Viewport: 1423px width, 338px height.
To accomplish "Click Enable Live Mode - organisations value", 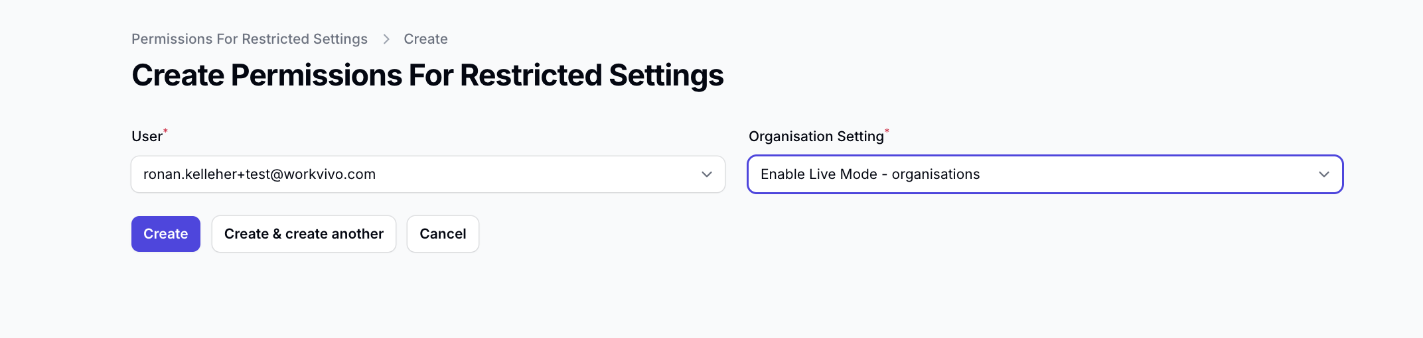I will point(870,174).
